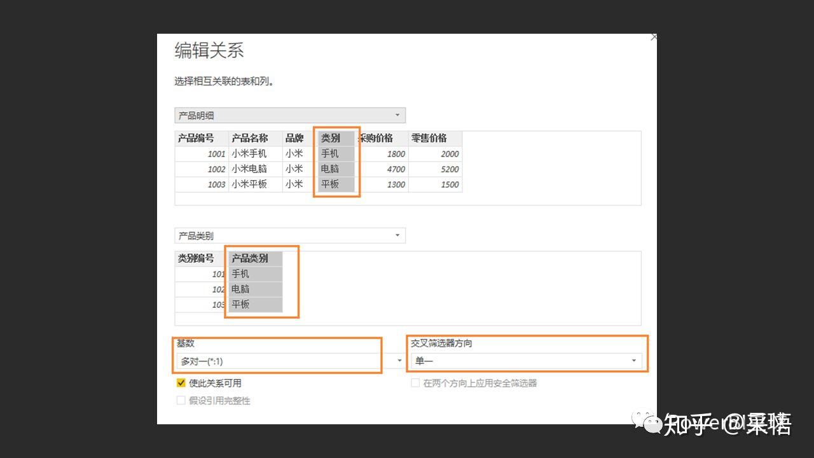Select the 品牌 column header
Viewport: 814px width, 458px height.
coord(300,138)
